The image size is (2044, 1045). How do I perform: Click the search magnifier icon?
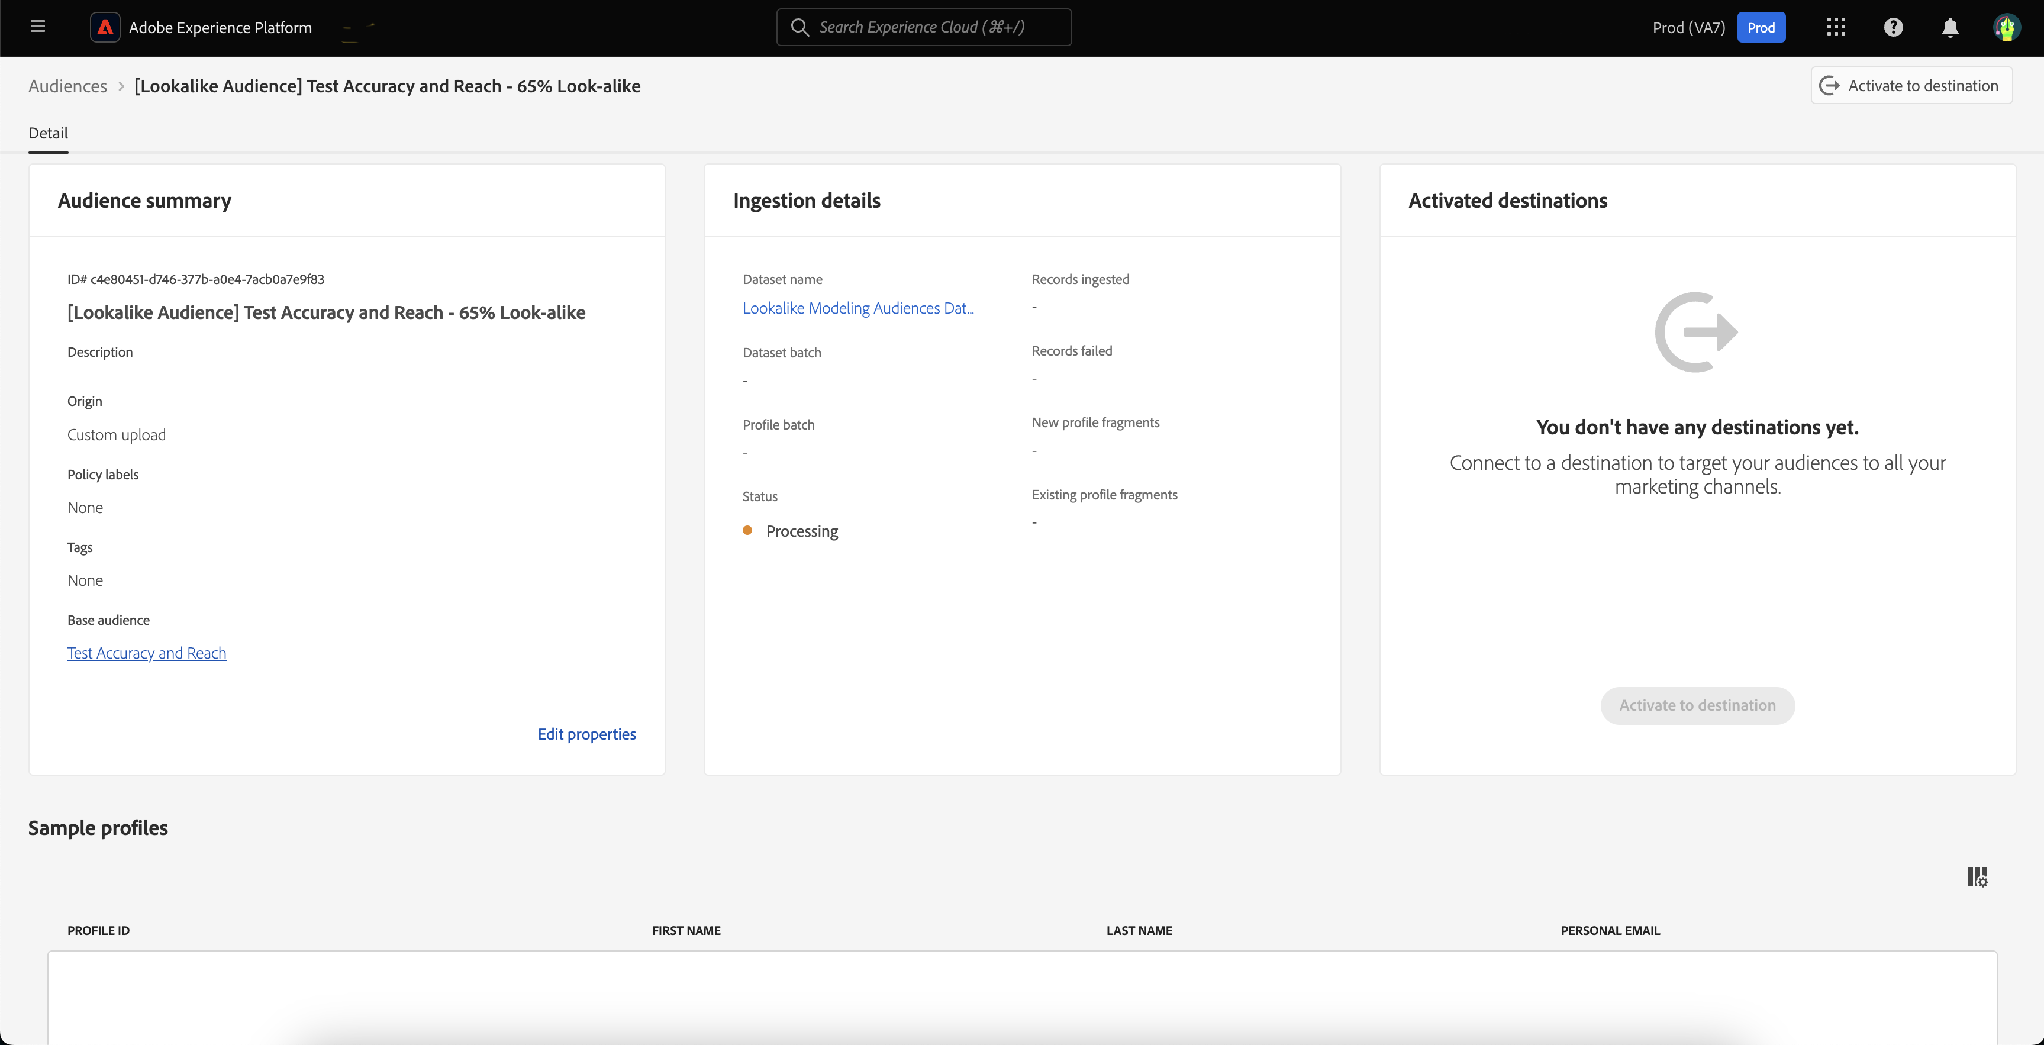click(799, 27)
